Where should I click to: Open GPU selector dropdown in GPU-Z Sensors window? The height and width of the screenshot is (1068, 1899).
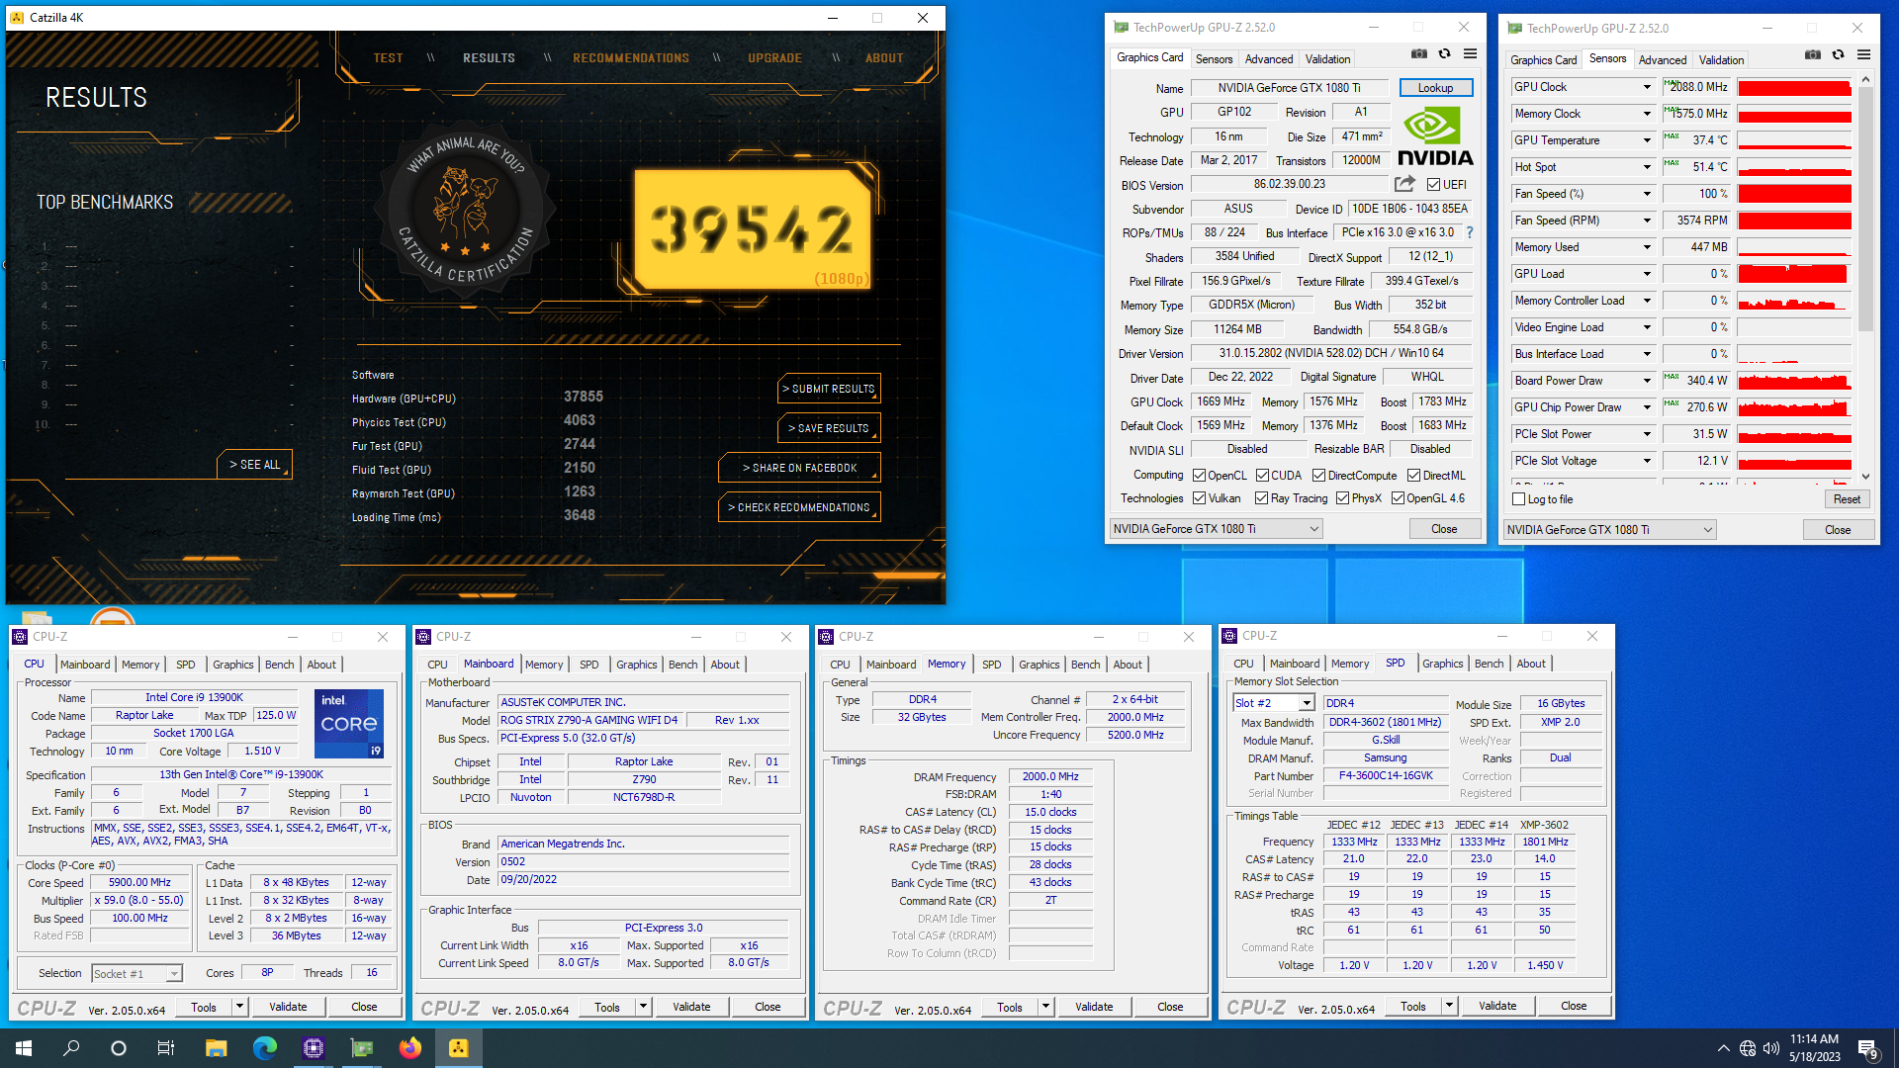click(x=1609, y=530)
